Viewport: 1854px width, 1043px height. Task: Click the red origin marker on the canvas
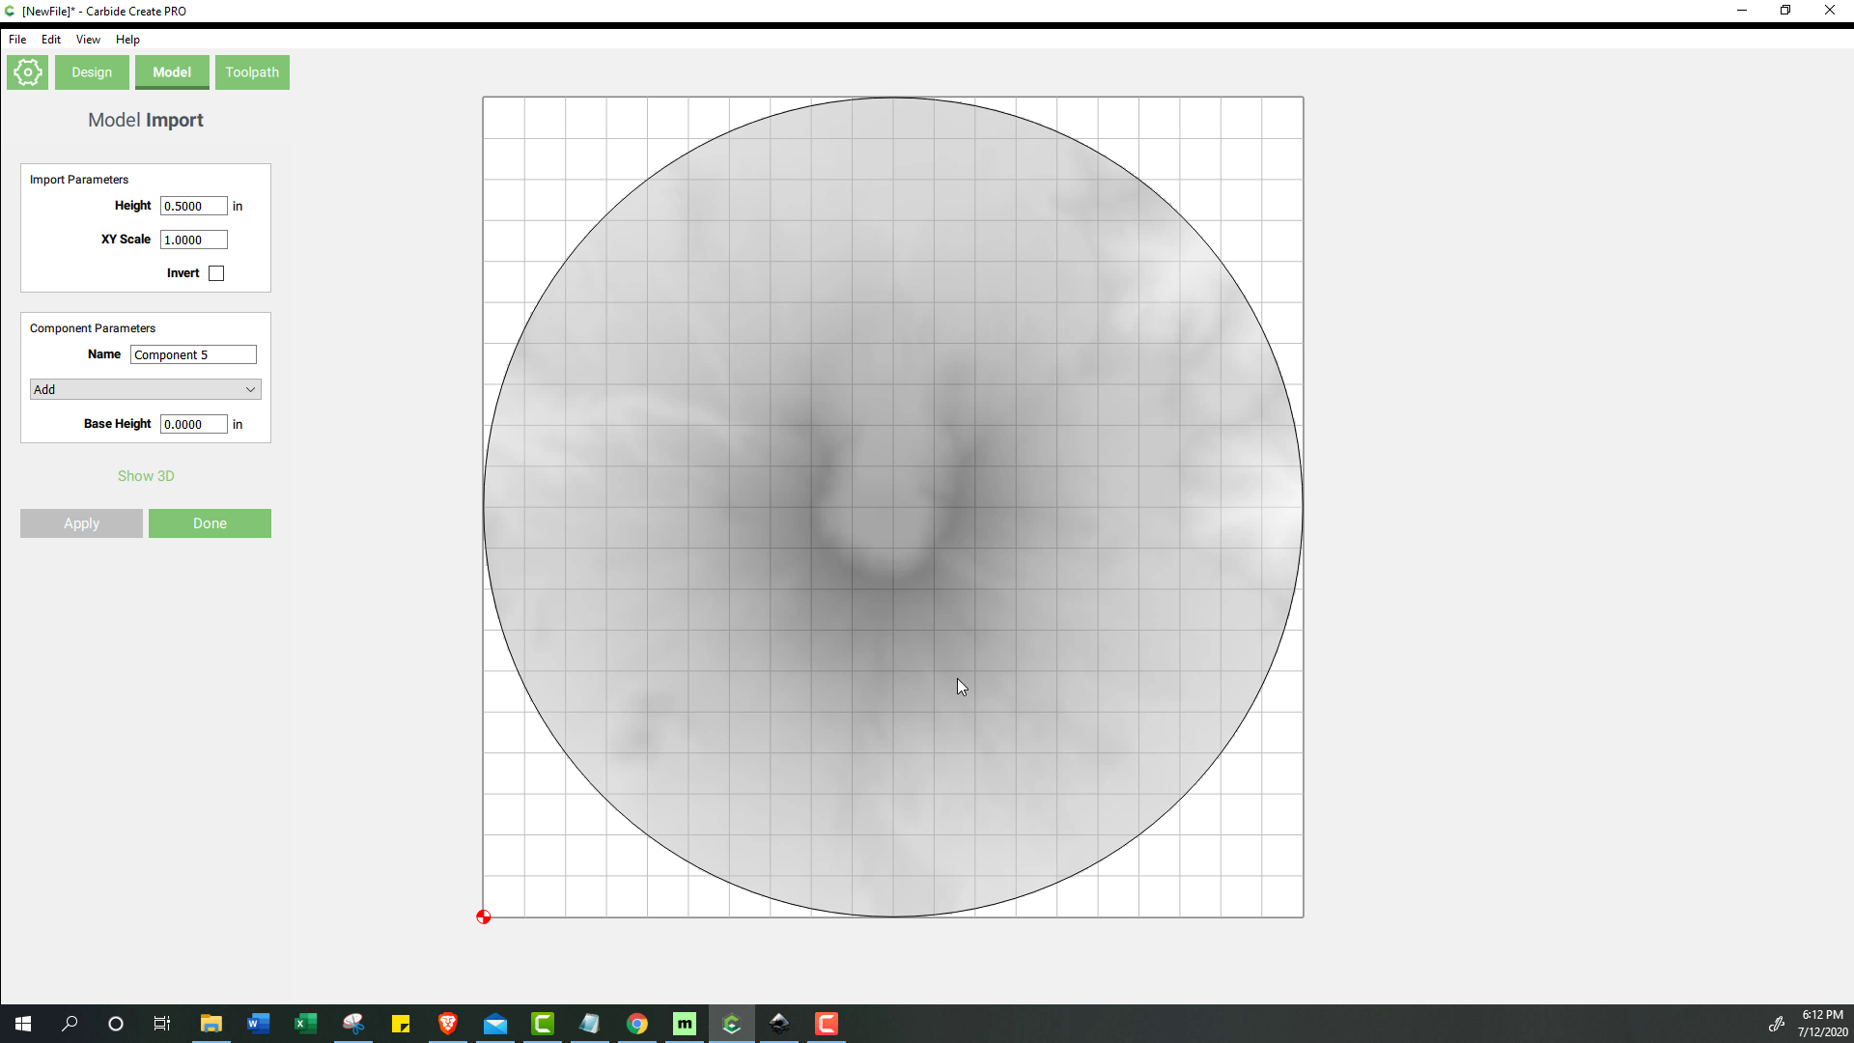(483, 916)
